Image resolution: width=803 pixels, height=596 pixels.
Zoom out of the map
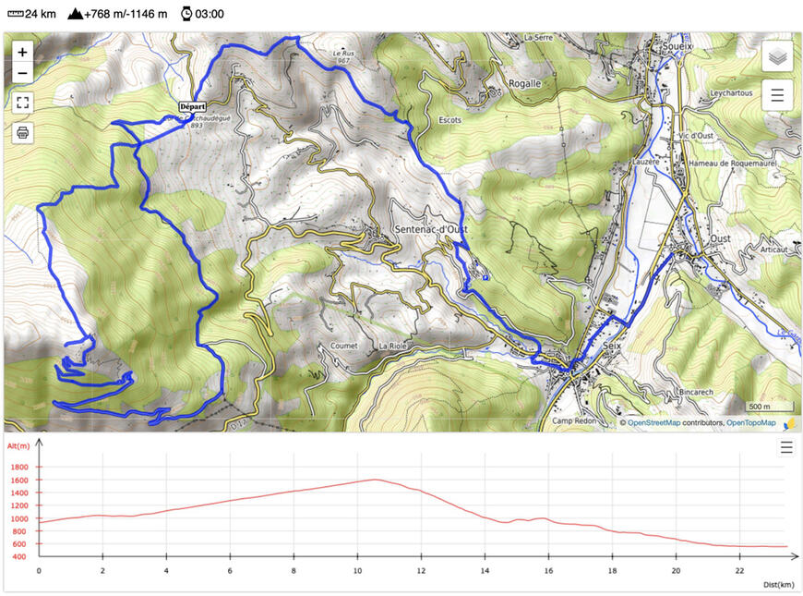[22, 73]
